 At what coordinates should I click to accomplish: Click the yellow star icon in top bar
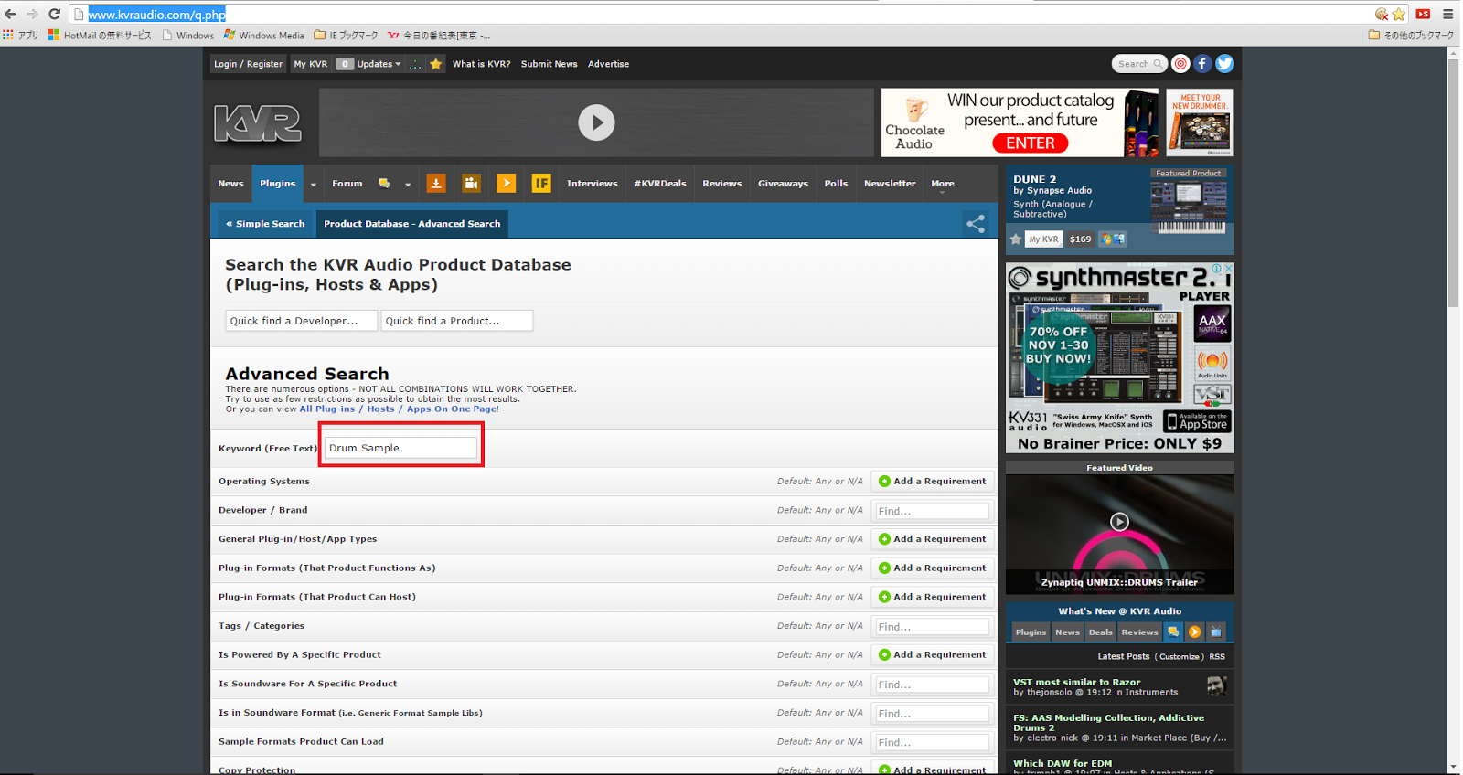pyautogui.click(x=436, y=64)
